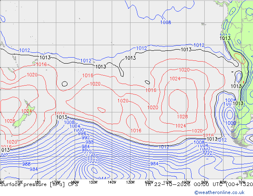Select the 944 low-pressure isobar label
The image size is (253, 196).
click(x=102, y=178)
